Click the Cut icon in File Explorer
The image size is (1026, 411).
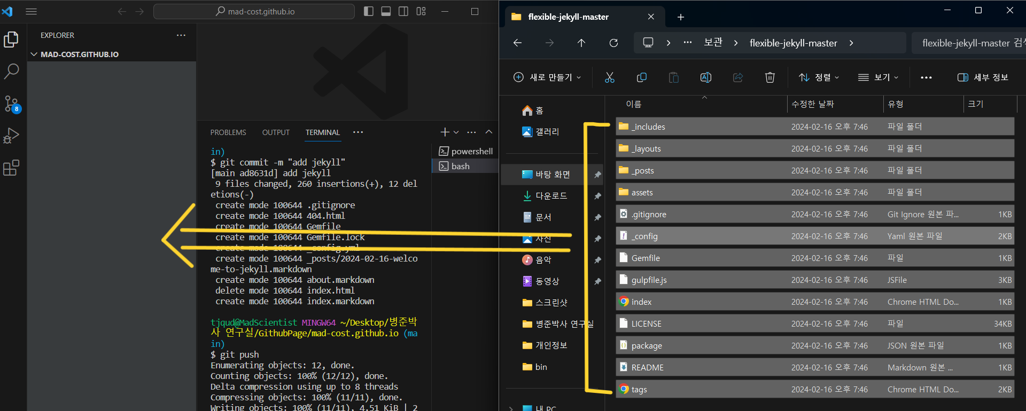pos(609,77)
